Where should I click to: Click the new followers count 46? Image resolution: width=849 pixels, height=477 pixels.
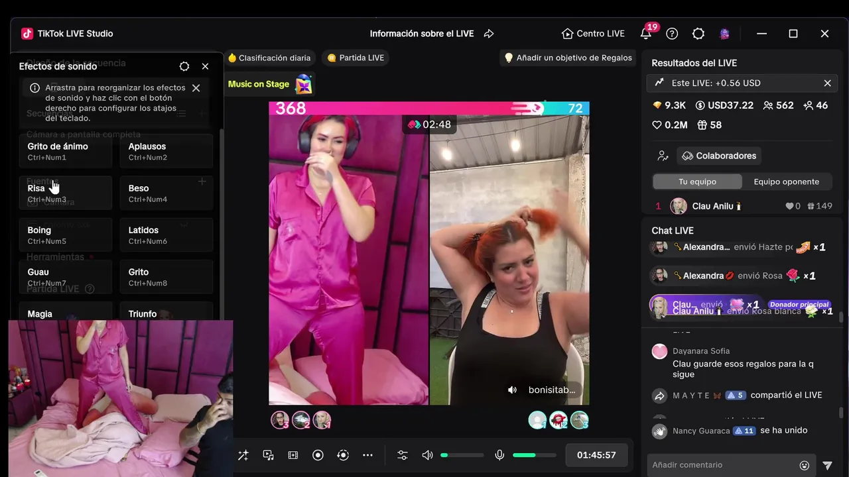coord(815,105)
